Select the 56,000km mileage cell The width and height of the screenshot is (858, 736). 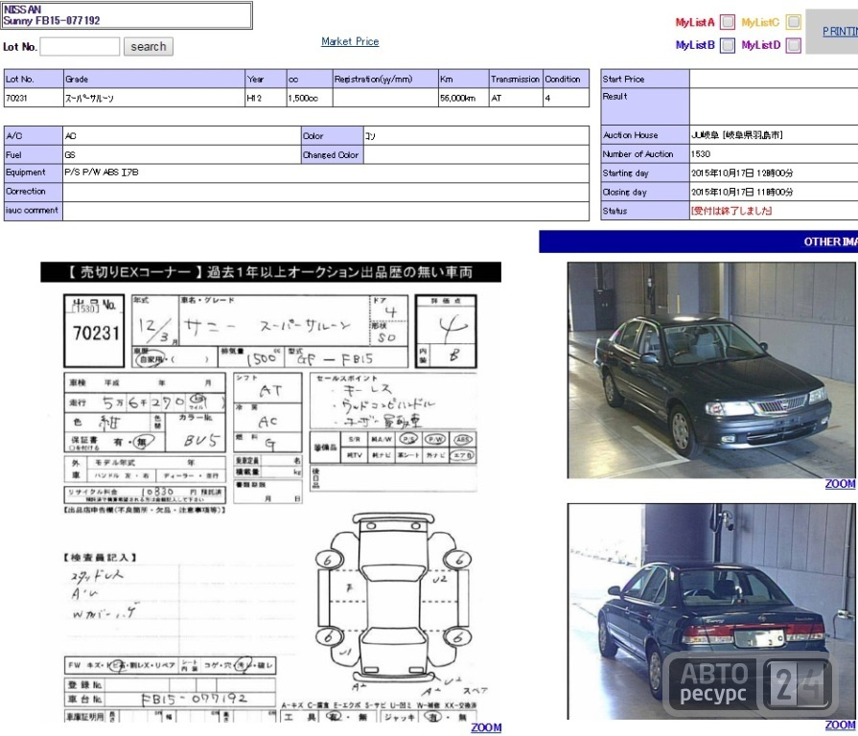pos(463,98)
